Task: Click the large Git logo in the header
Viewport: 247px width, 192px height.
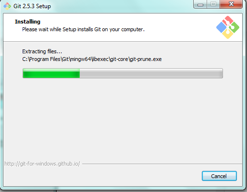Action: pos(228,27)
